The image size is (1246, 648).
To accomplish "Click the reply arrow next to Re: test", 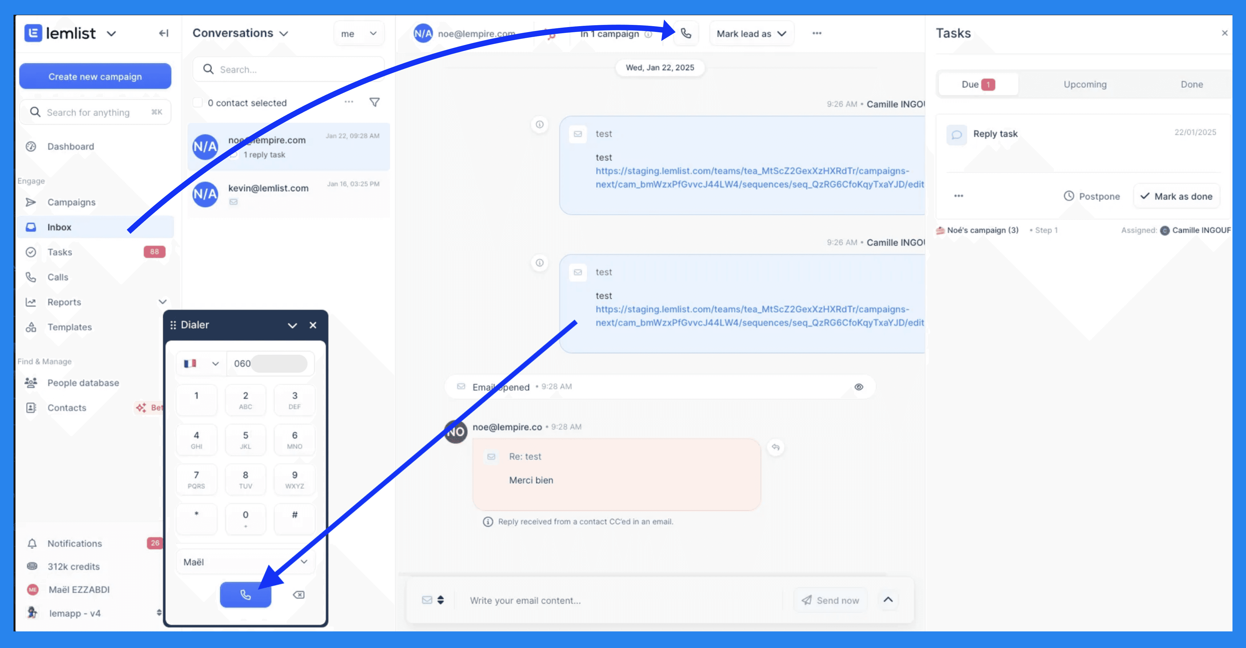I will (775, 447).
